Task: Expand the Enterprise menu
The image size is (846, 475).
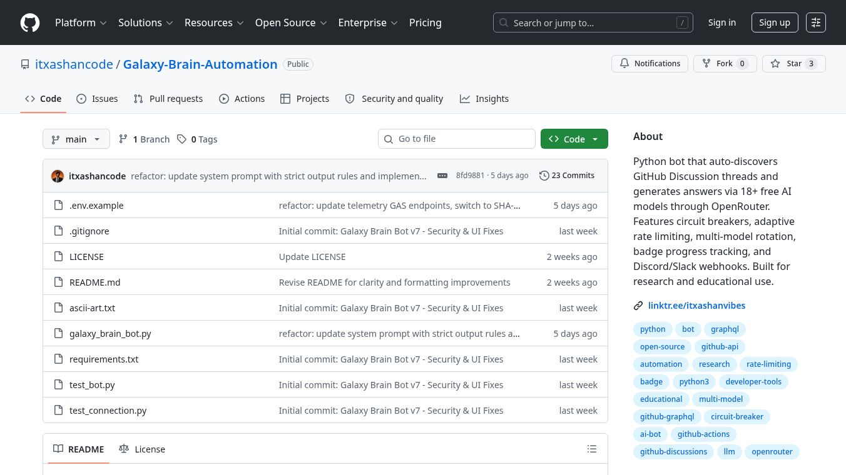Action: 368,22
